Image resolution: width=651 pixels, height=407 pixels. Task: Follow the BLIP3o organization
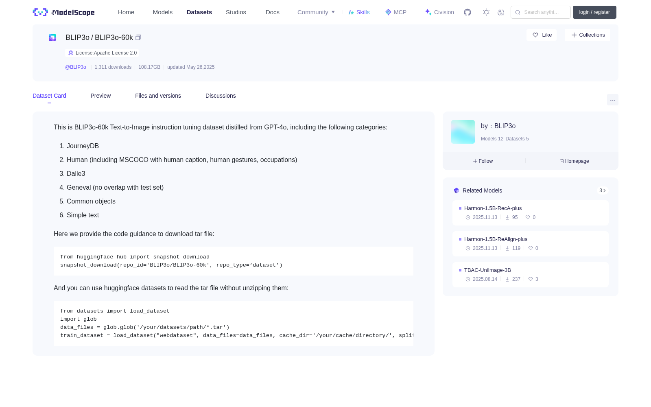tap(483, 161)
